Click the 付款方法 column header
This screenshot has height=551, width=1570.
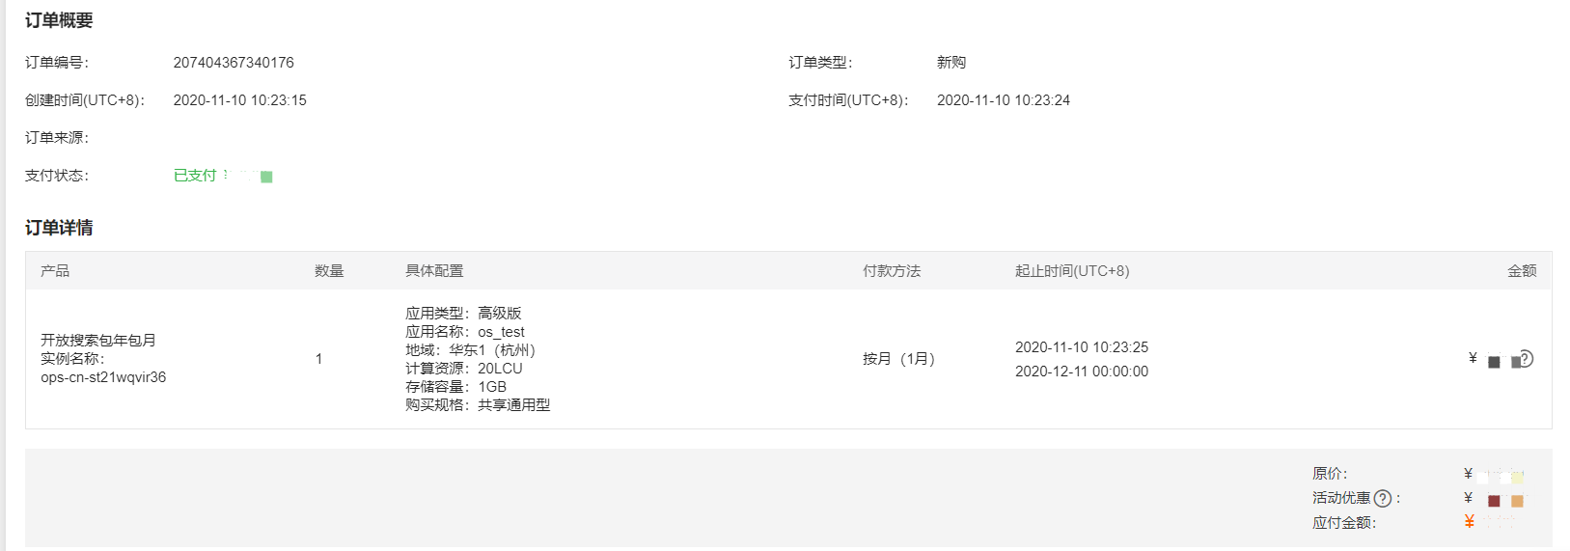coord(892,271)
